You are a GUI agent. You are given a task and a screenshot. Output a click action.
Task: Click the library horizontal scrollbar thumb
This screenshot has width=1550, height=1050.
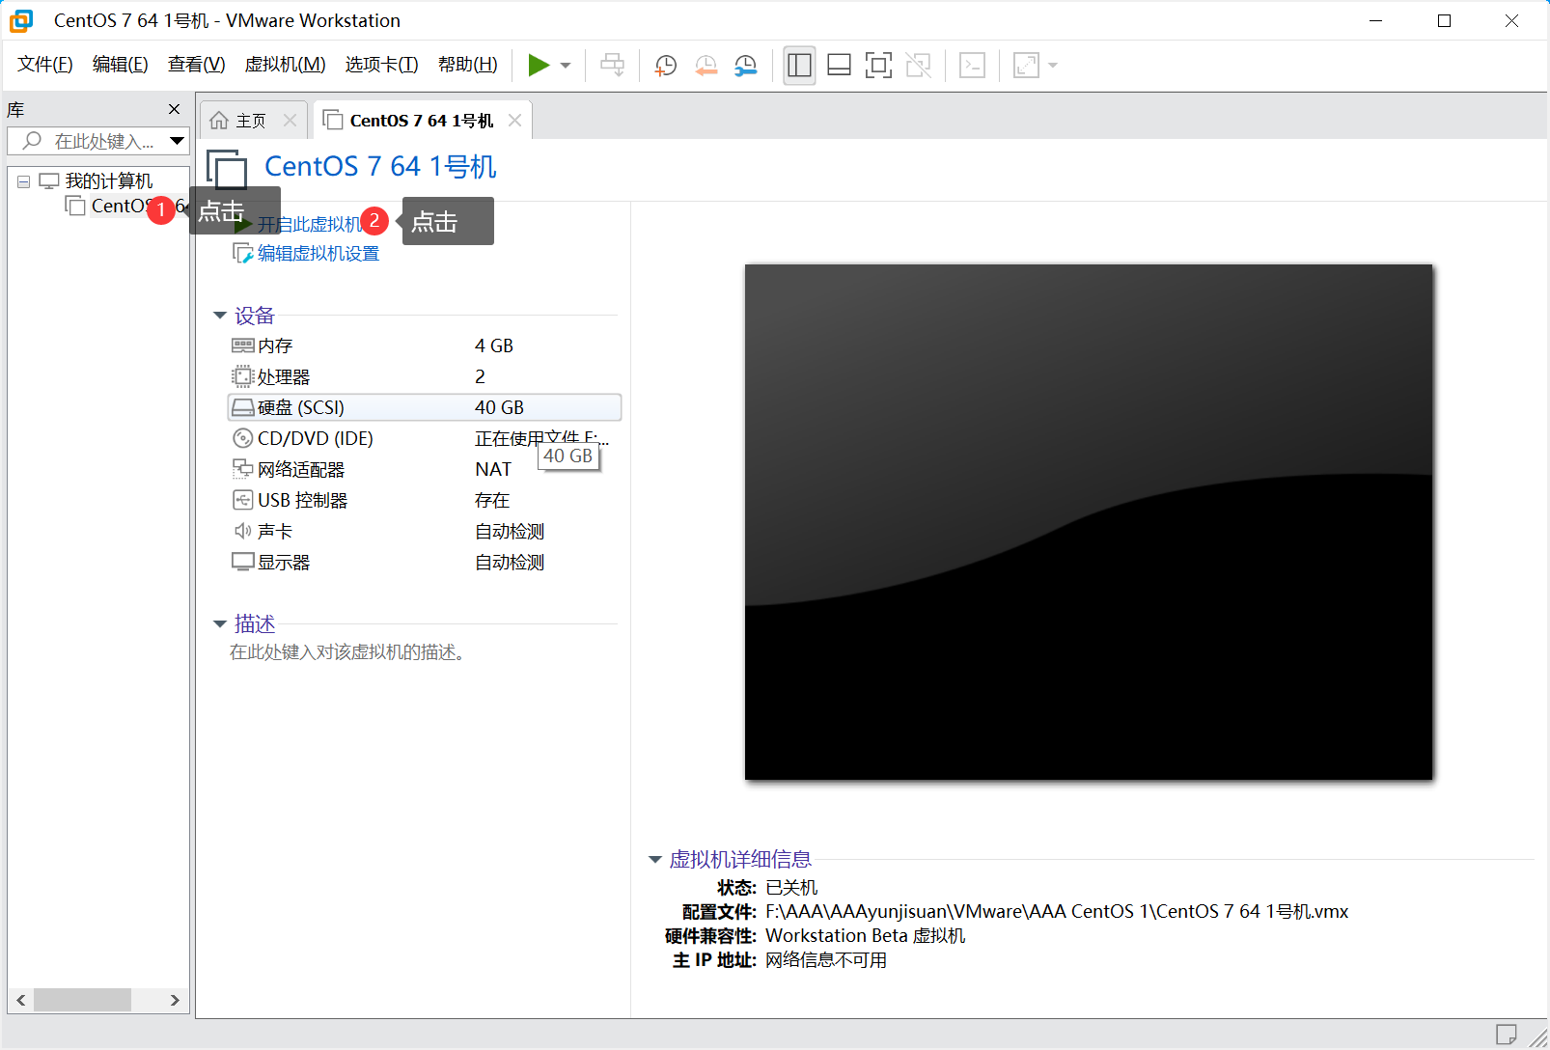pyautogui.click(x=82, y=1000)
